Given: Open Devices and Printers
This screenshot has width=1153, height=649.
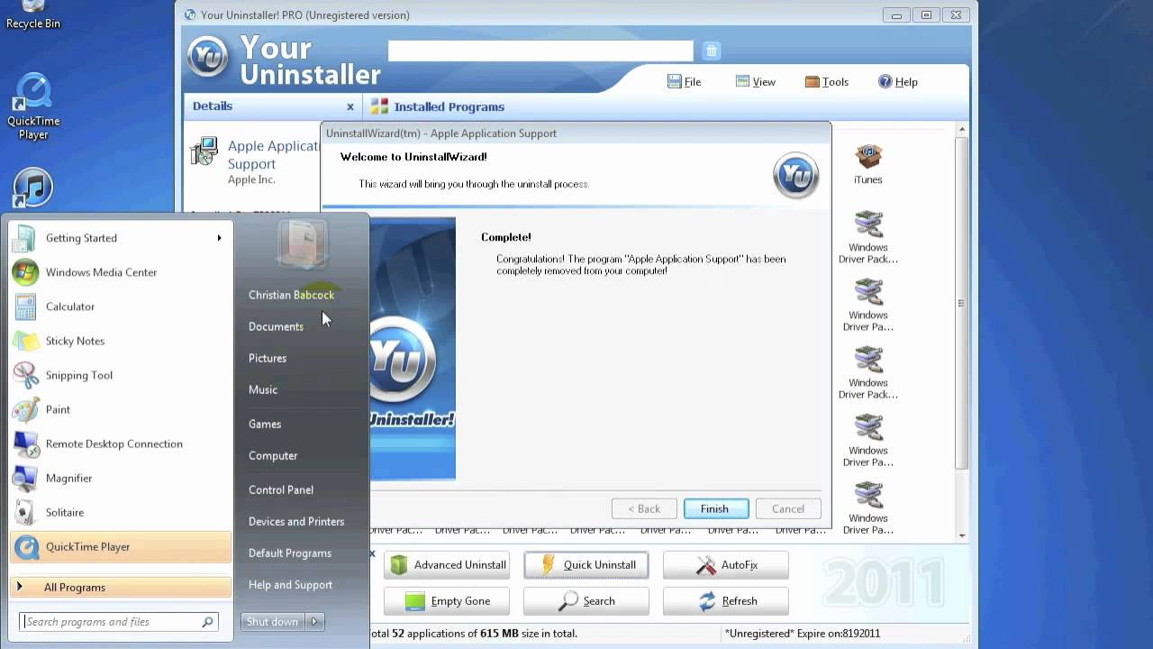Looking at the screenshot, I should tap(296, 521).
